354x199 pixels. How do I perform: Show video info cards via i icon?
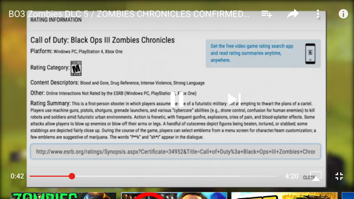[343, 14]
